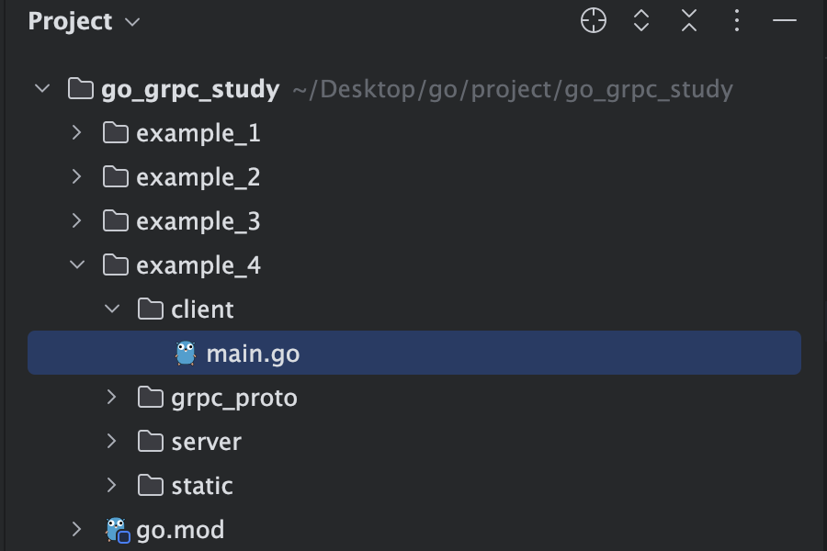
Task: Collapse the go_grpc_study project root
Action: (42, 88)
